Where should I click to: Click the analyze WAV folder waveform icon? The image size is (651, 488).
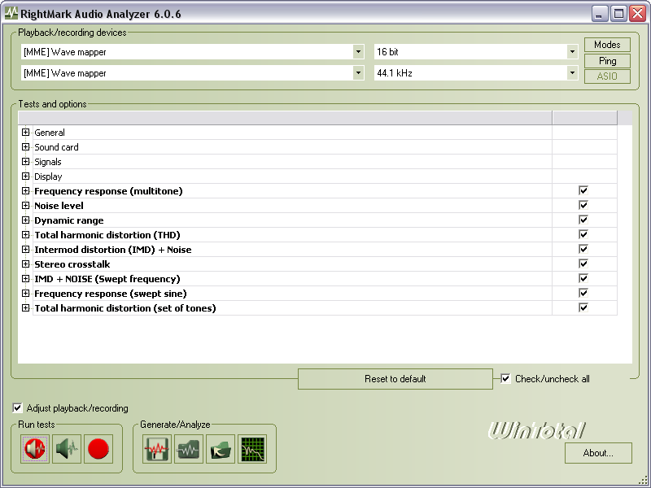point(189,449)
